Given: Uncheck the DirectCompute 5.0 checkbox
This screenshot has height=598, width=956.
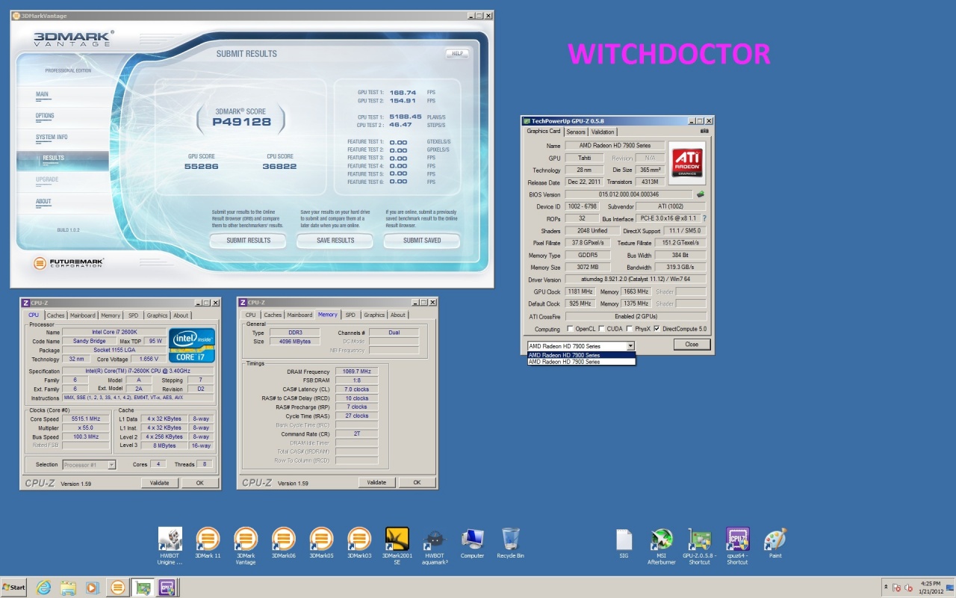Looking at the screenshot, I should [x=657, y=329].
